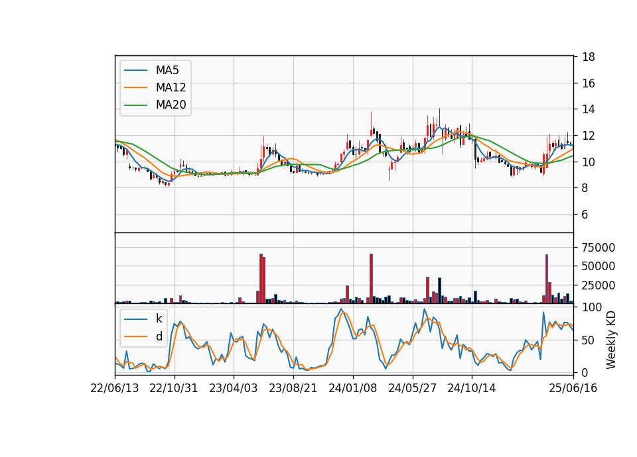Click the KD axis value 0

coord(585,373)
